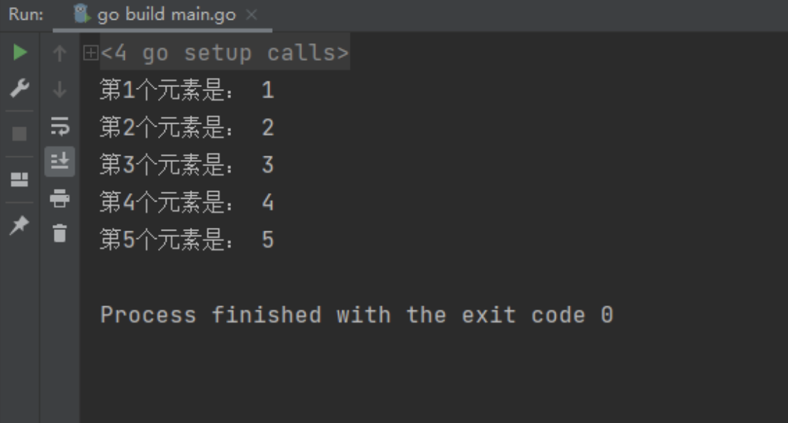Pin the run tab with pin icon
The width and height of the screenshot is (788, 423).
pyautogui.click(x=20, y=226)
